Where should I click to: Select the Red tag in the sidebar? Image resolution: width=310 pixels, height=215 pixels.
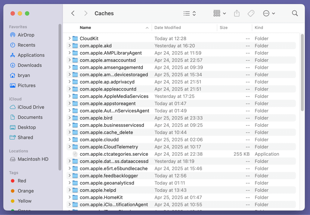(21, 181)
